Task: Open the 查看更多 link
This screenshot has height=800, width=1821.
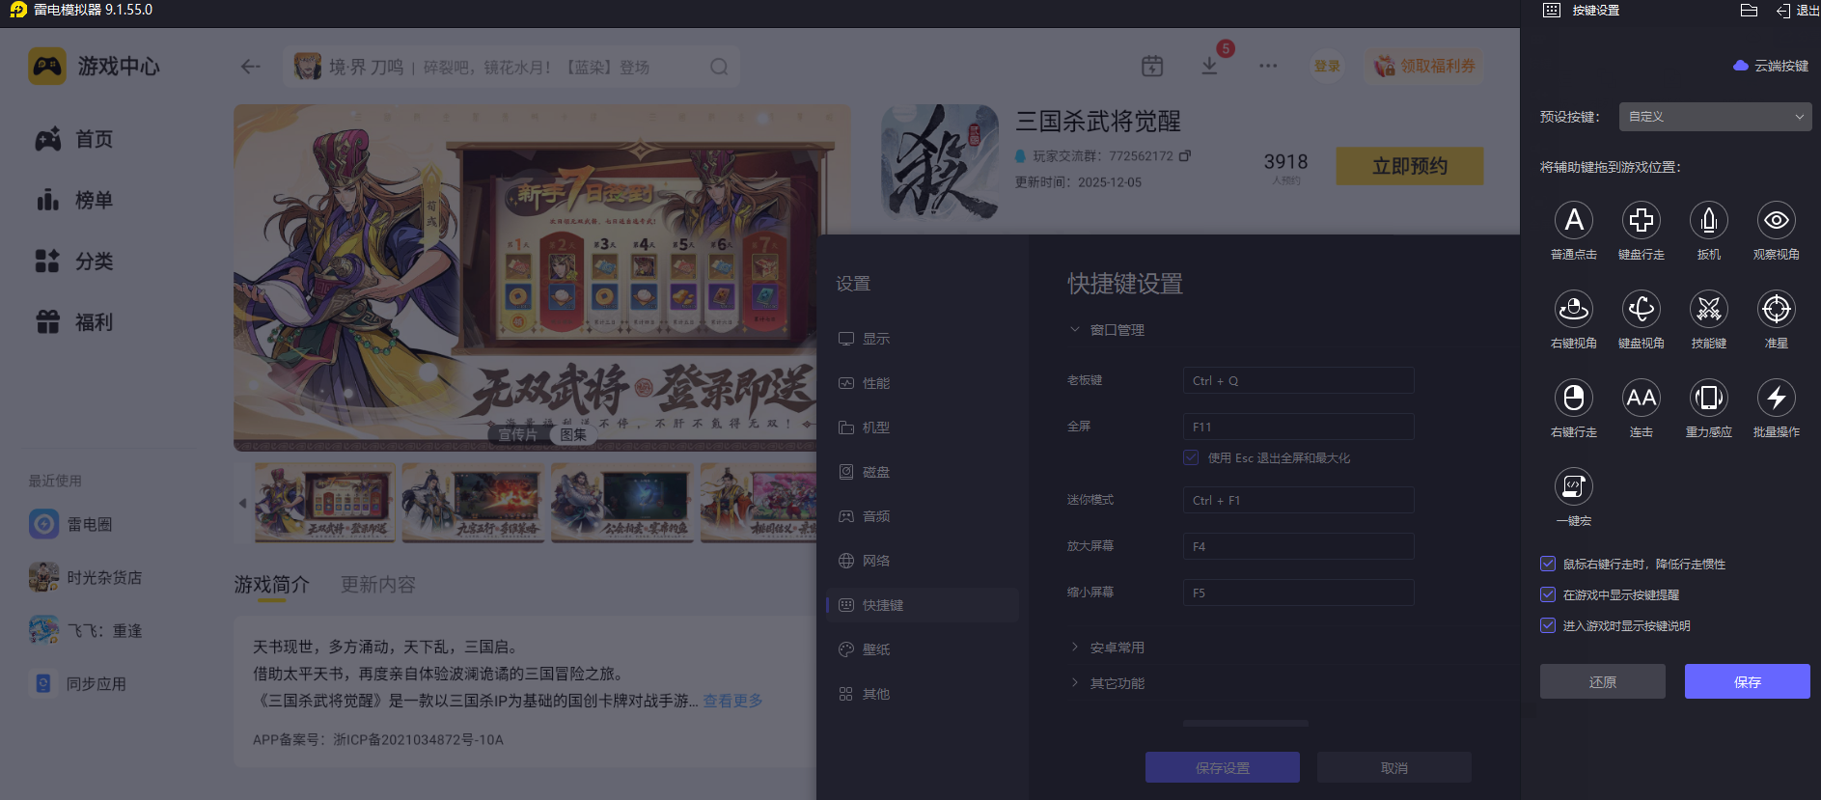Action: (x=732, y=701)
